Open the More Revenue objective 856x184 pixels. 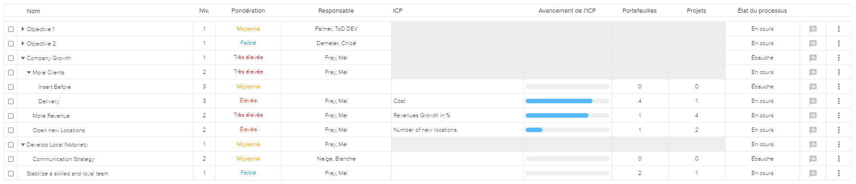click(x=51, y=116)
